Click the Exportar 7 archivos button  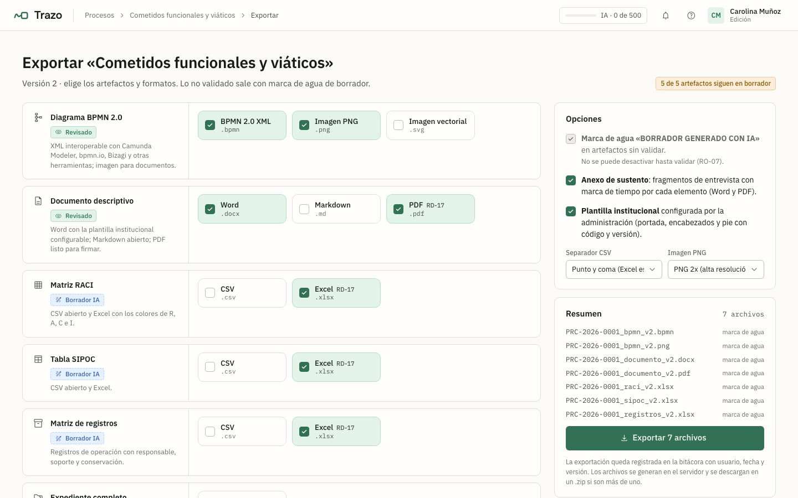point(665,438)
